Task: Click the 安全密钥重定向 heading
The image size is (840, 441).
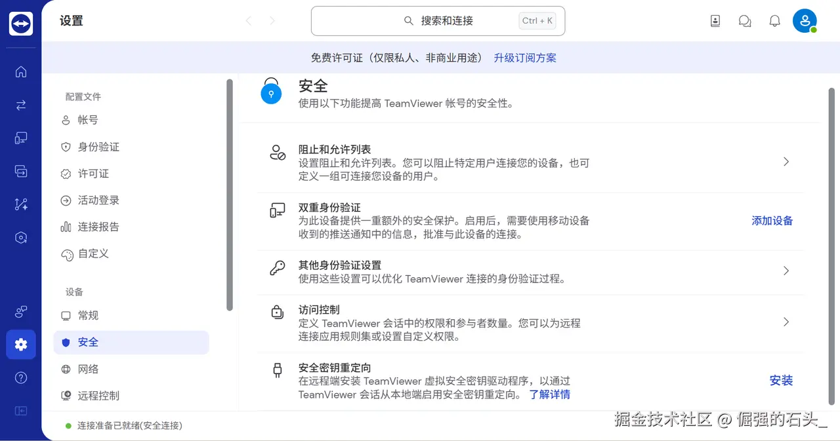Action: [335, 368]
